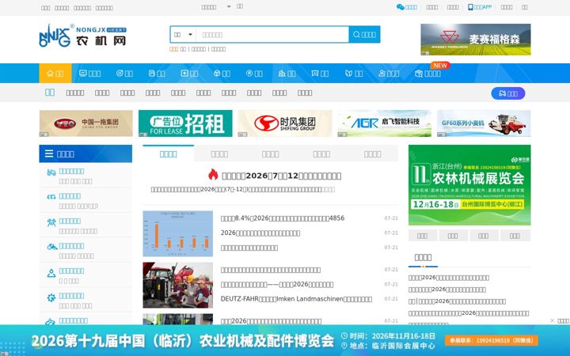570x356 pixels.
Task: Open the document-icon item in navigation bar
Action: pos(157,74)
